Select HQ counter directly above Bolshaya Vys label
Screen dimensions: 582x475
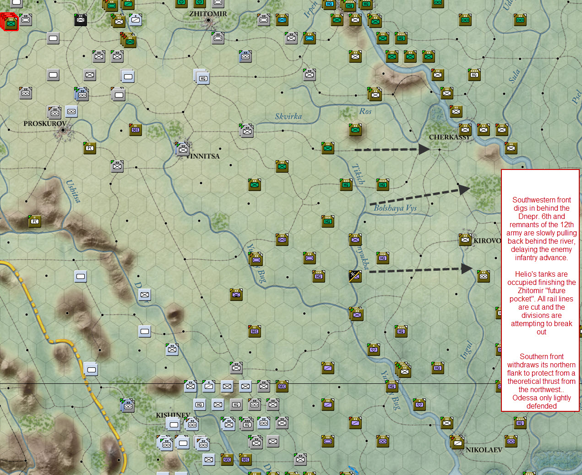(x=383, y=185)
